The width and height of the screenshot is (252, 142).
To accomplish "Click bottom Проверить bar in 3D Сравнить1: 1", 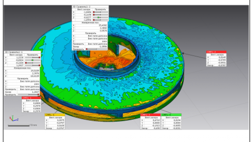I will [x=29, y=95].
